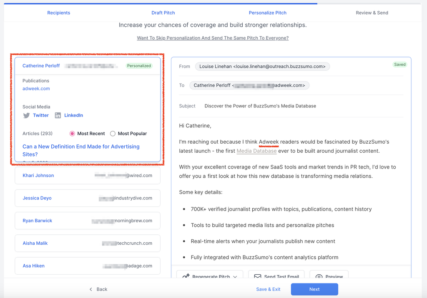This screenshot has width=427, height=298.
Task: Open the Review & Send tab
Action: coord(372,13)
